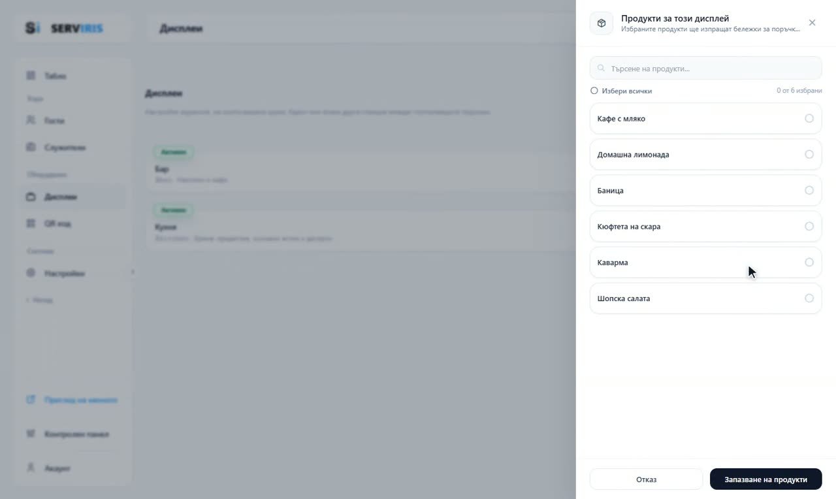Click the QR код icon in sidebar
The width and height of the screenshot is (836, 499).
(x=31, y=223)
